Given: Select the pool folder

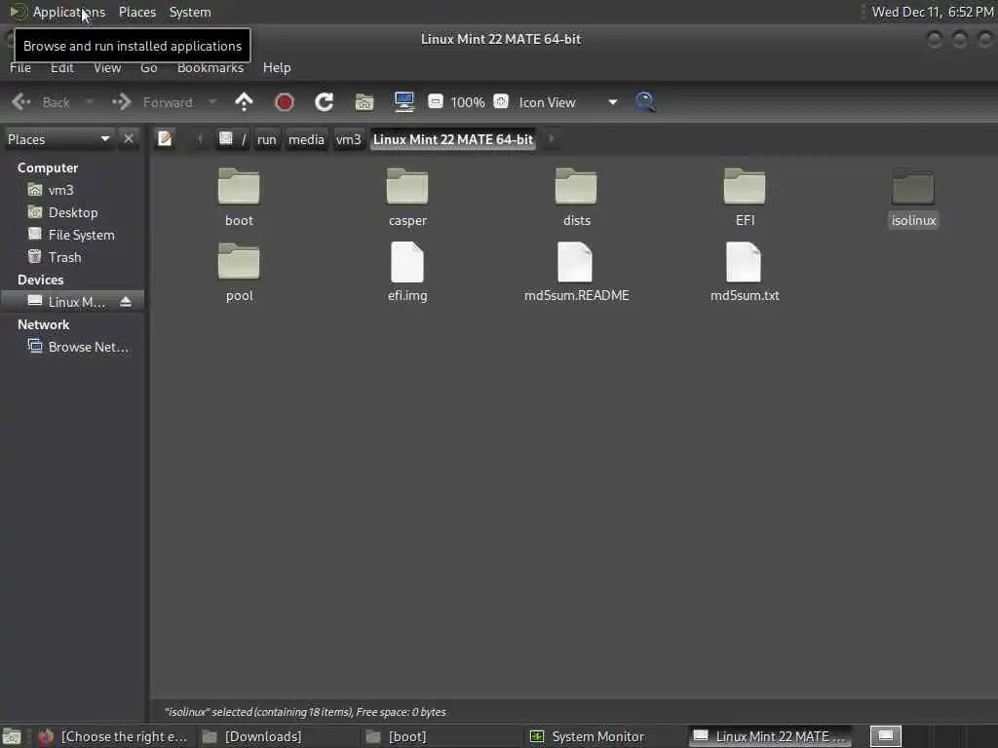Looking at the screenshot, I should click(239, 273).
